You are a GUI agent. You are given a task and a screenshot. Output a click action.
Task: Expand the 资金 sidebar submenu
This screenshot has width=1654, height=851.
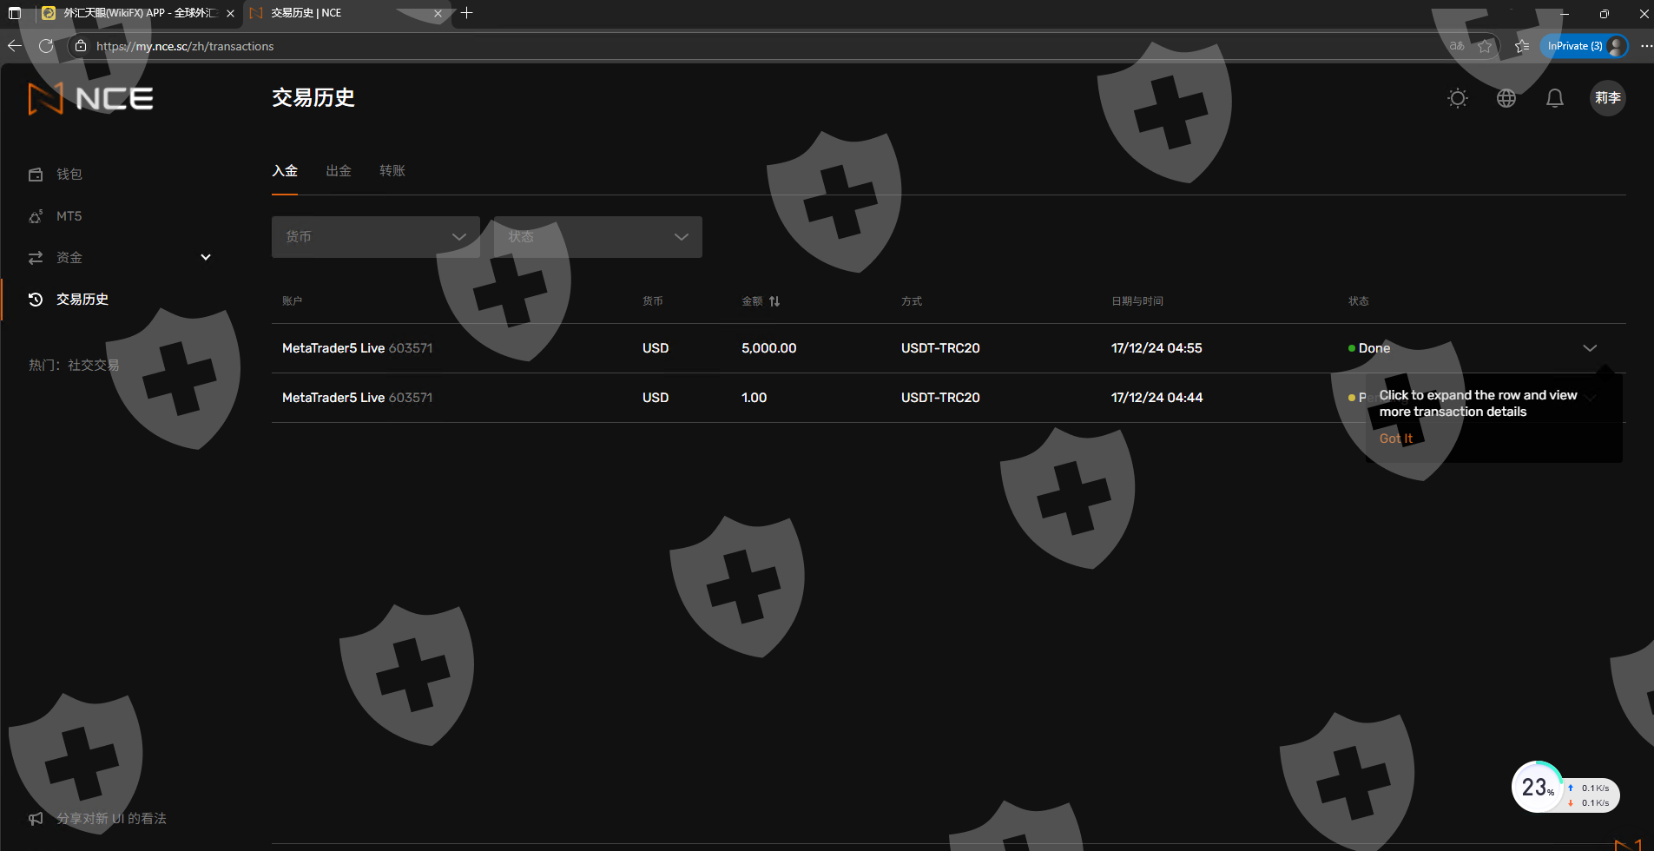(x=206, y=258)
